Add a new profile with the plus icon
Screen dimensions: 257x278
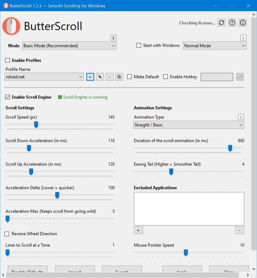coord(90,77)
